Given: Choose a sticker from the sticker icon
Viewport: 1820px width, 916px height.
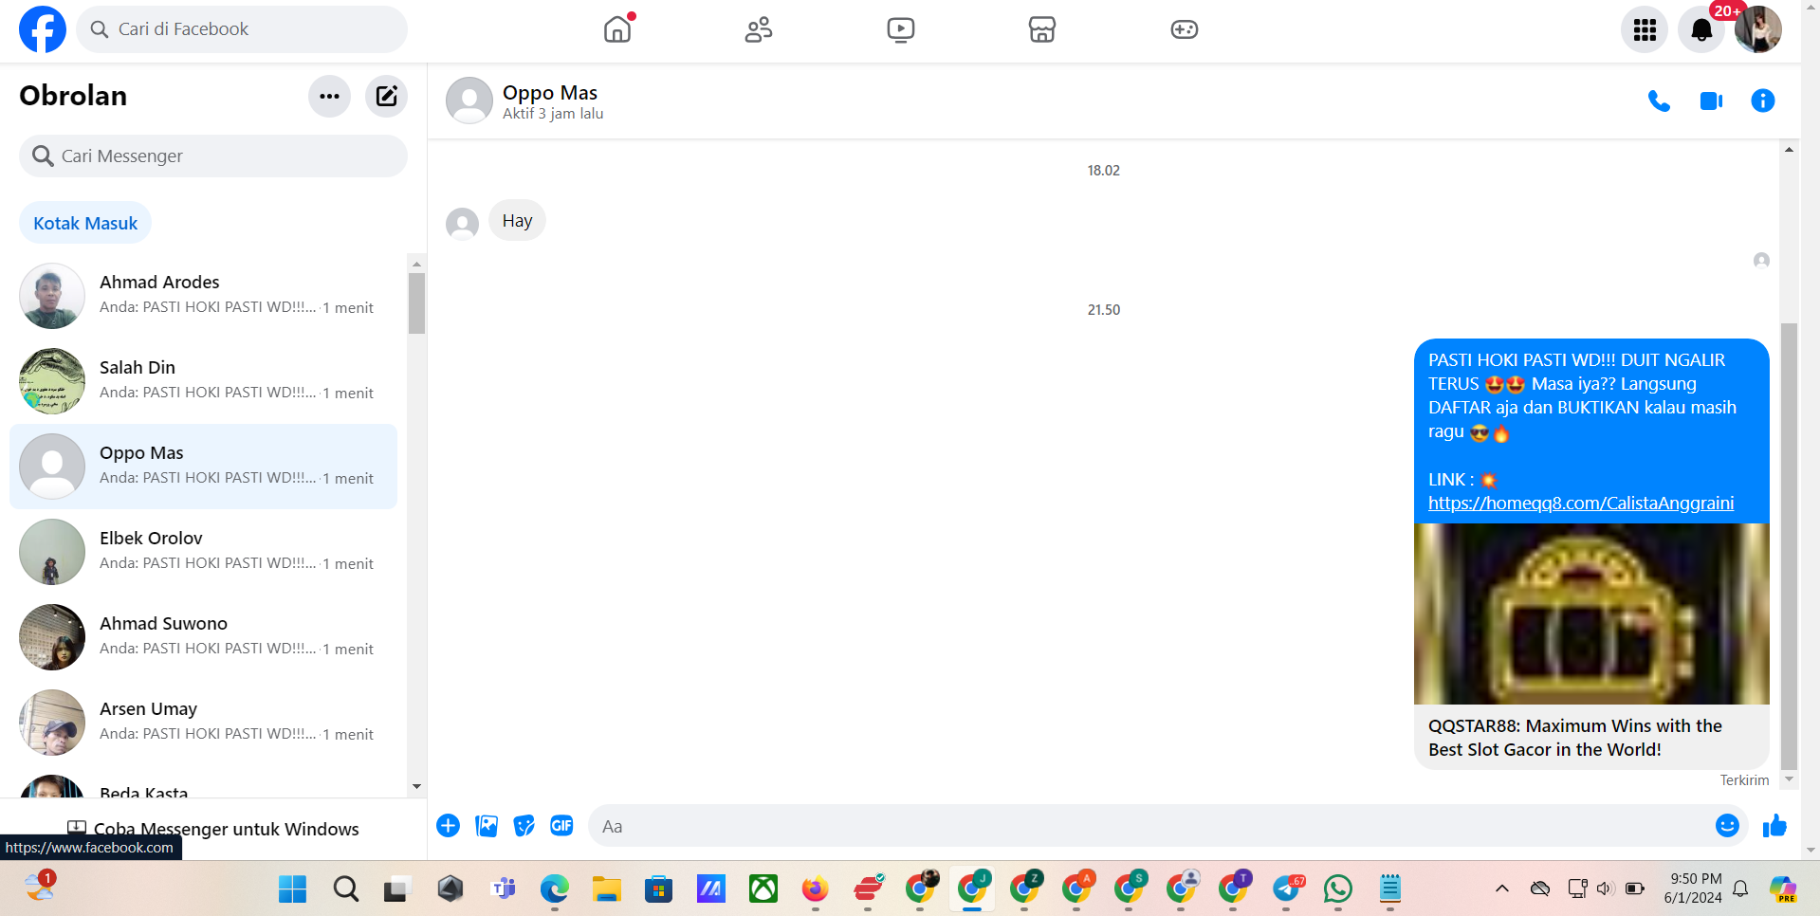Looking at the screenshot, I should point(524,826).
